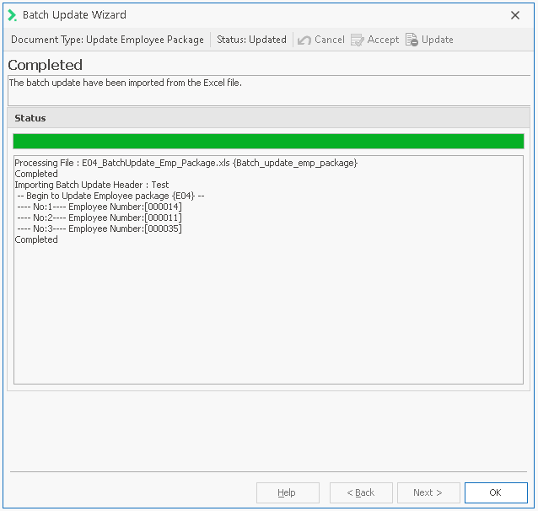Click the Status section header
Viewport: 538px width, 511px height.
(x=30, y=118)
